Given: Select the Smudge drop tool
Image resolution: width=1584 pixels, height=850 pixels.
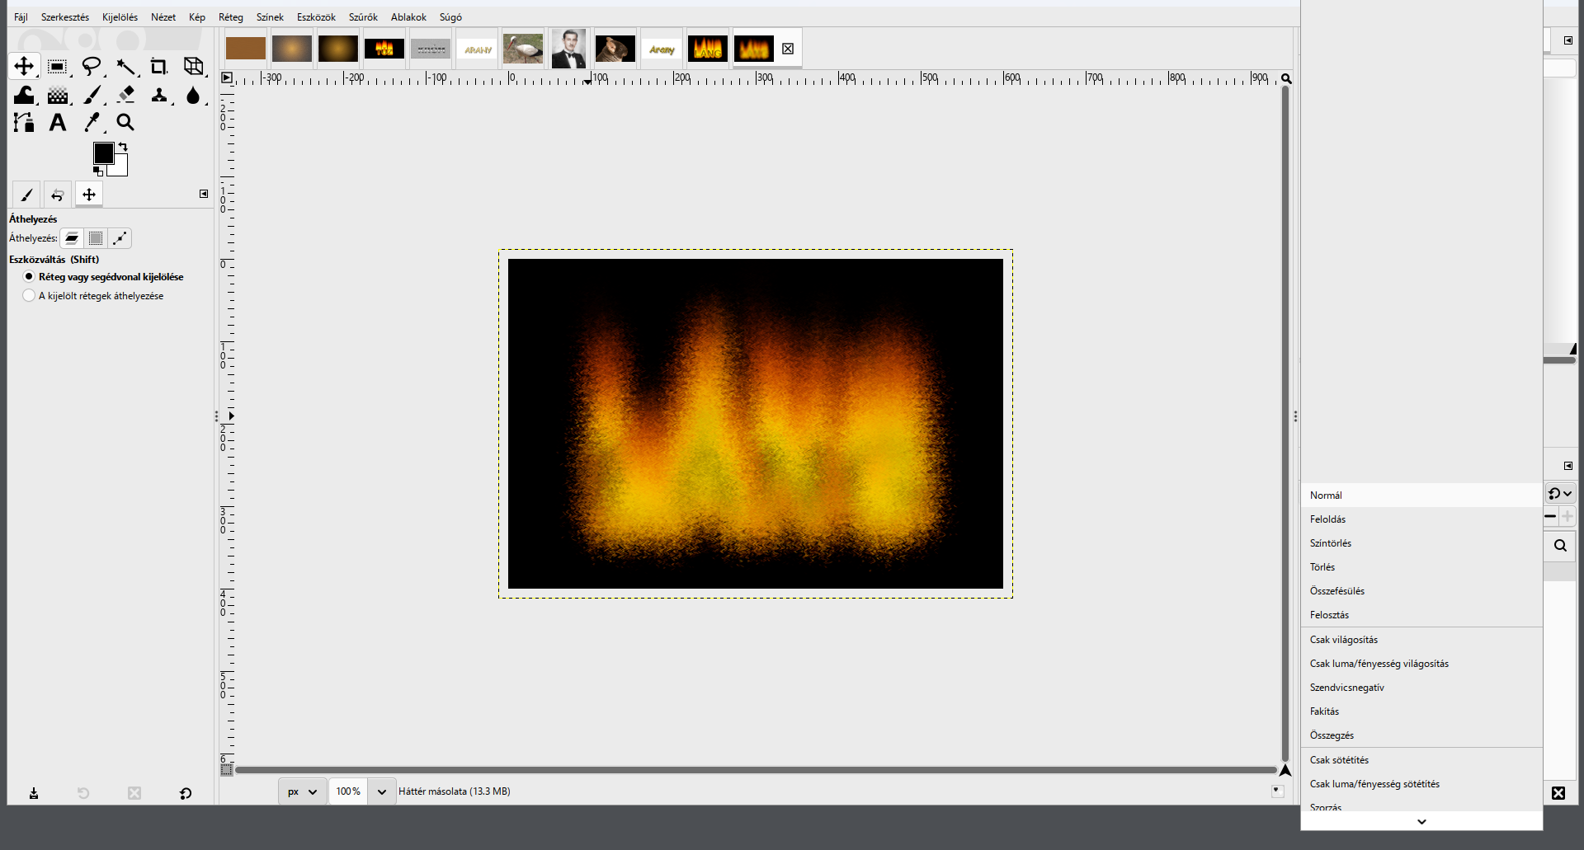Looking at the screenshot, I should click(193, 95).
